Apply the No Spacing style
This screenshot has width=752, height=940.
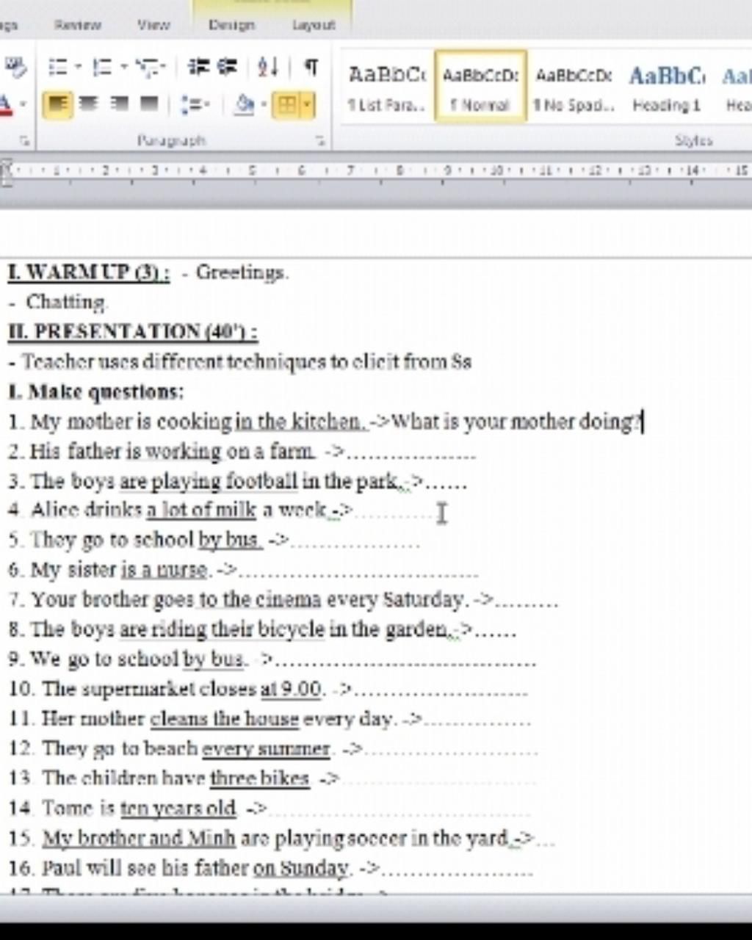coord(574,87)
